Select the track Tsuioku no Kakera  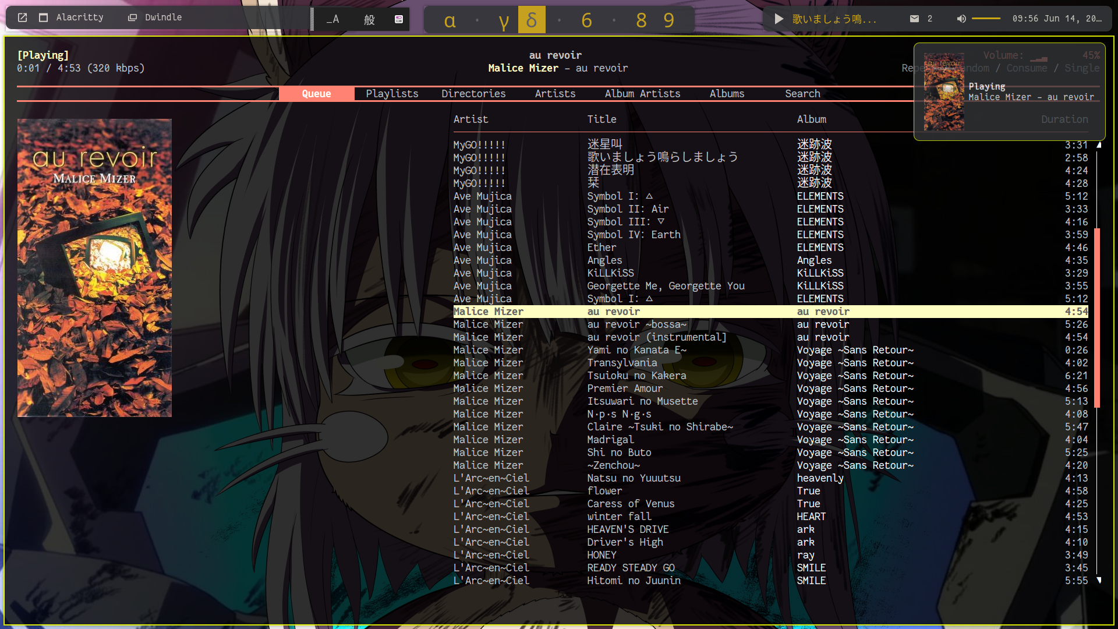[x=770, y=376]
